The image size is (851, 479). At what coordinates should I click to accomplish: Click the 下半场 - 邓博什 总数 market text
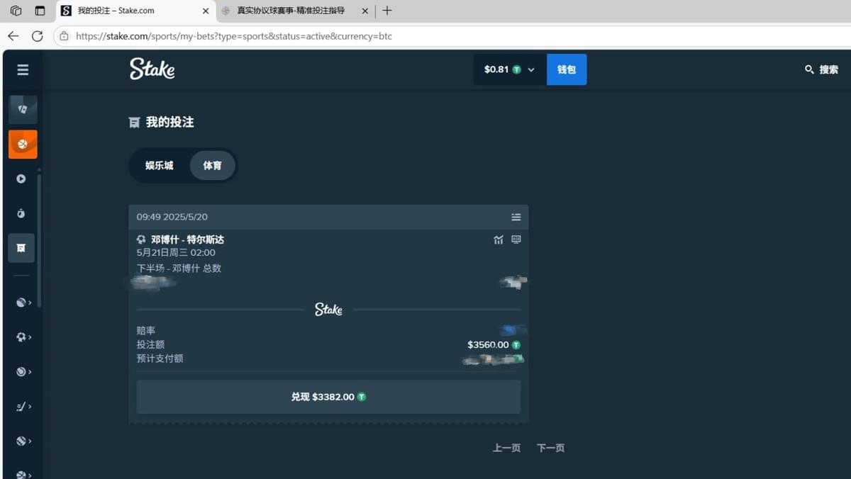(x=179, y=269)
